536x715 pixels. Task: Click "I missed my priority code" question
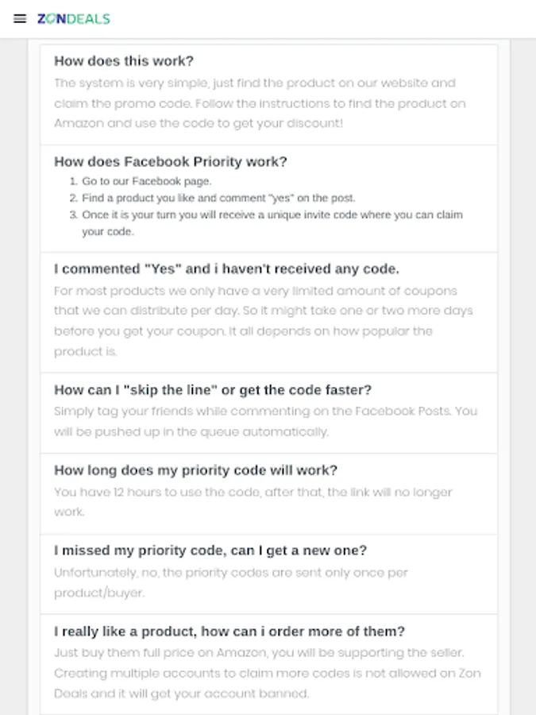pos(210,551)
